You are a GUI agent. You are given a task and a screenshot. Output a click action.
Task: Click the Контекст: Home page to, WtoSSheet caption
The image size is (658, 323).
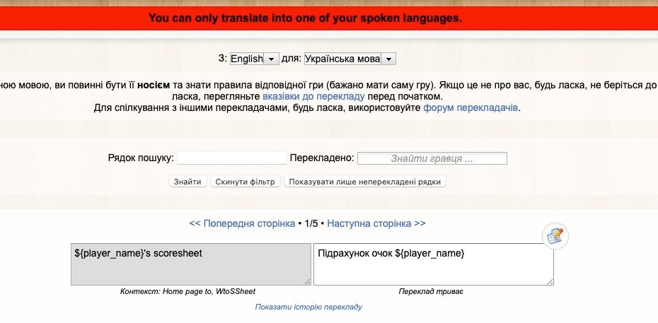[187, 291]
